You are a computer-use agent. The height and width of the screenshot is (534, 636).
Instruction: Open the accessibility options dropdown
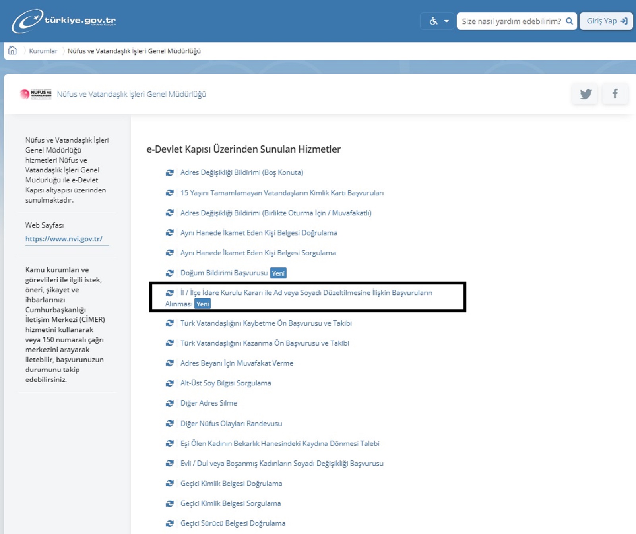[438, 21]
